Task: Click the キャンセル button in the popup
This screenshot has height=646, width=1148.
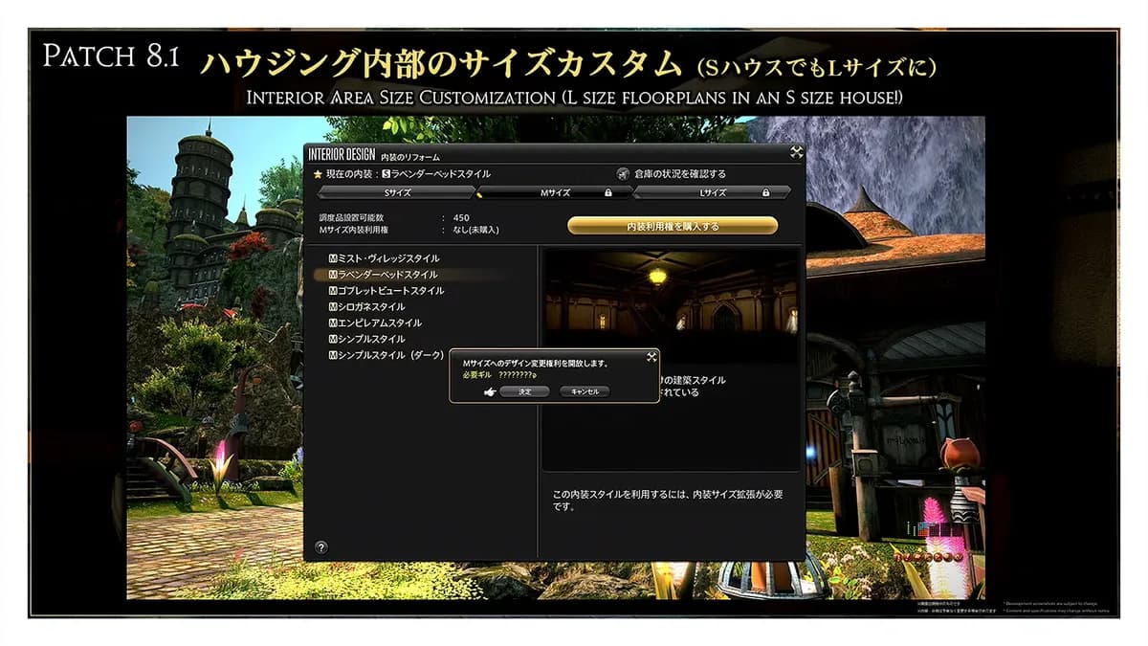Action: [585, 391]
